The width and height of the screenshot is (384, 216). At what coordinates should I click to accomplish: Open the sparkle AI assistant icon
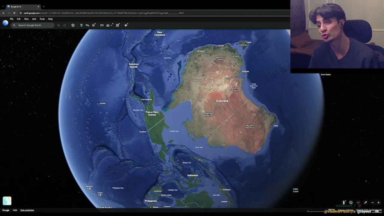[x=126, y=25]
